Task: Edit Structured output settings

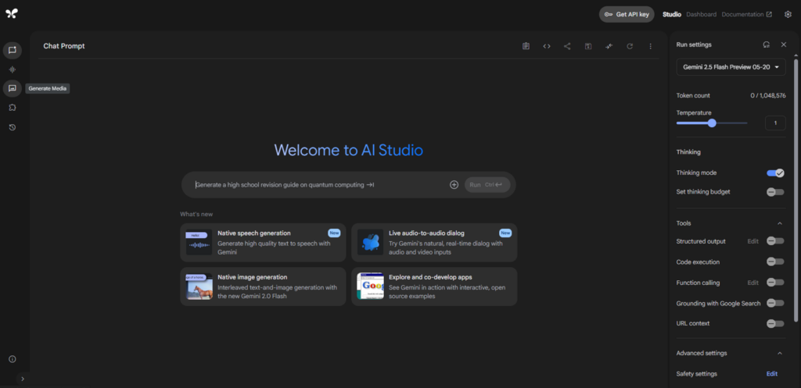Action: (753, 241)
